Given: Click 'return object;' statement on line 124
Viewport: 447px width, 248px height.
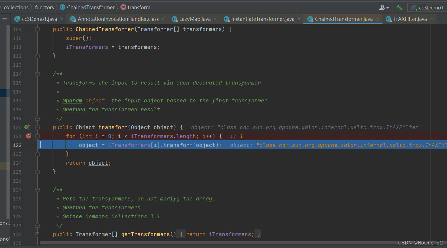Looking at the screenshot, I should [x=88, y=163].
